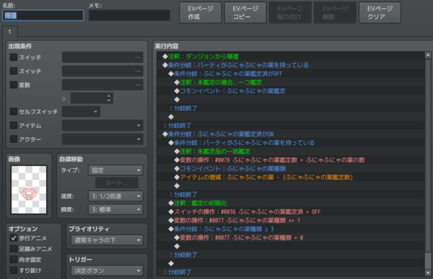Viewport: 433px width, 279px height.
Task: Click the disabled EVページ削除 button
Action: (335, 13)
